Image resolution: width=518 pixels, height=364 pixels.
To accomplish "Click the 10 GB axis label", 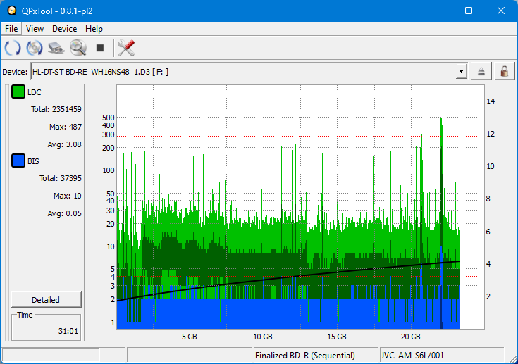I will (x=263, y=337).
